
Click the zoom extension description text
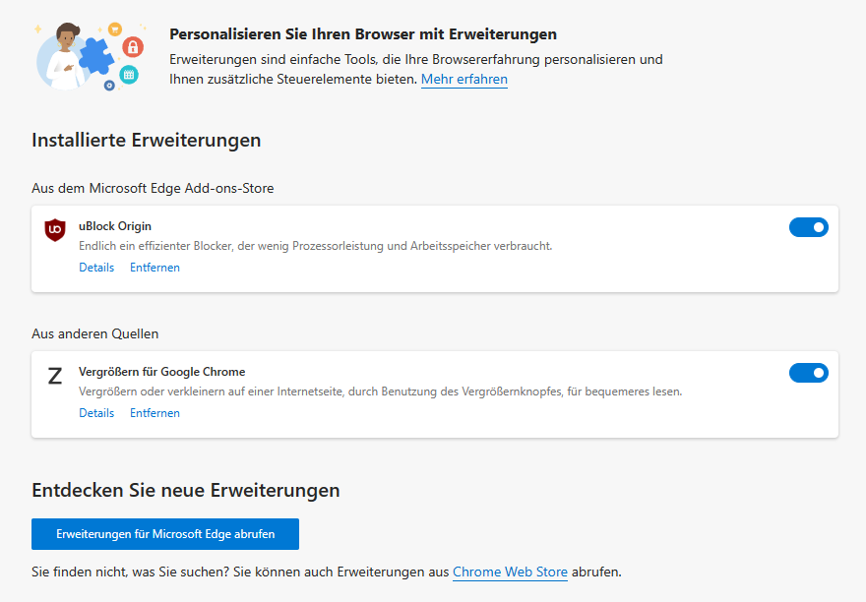coord(380,391)
